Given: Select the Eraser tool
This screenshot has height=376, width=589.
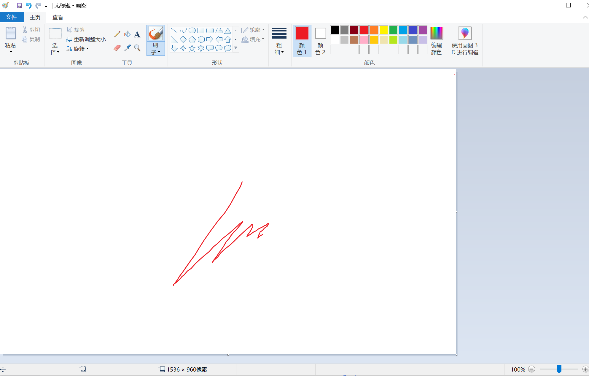Looking at the screenshot, I should [x=117, y=48].
